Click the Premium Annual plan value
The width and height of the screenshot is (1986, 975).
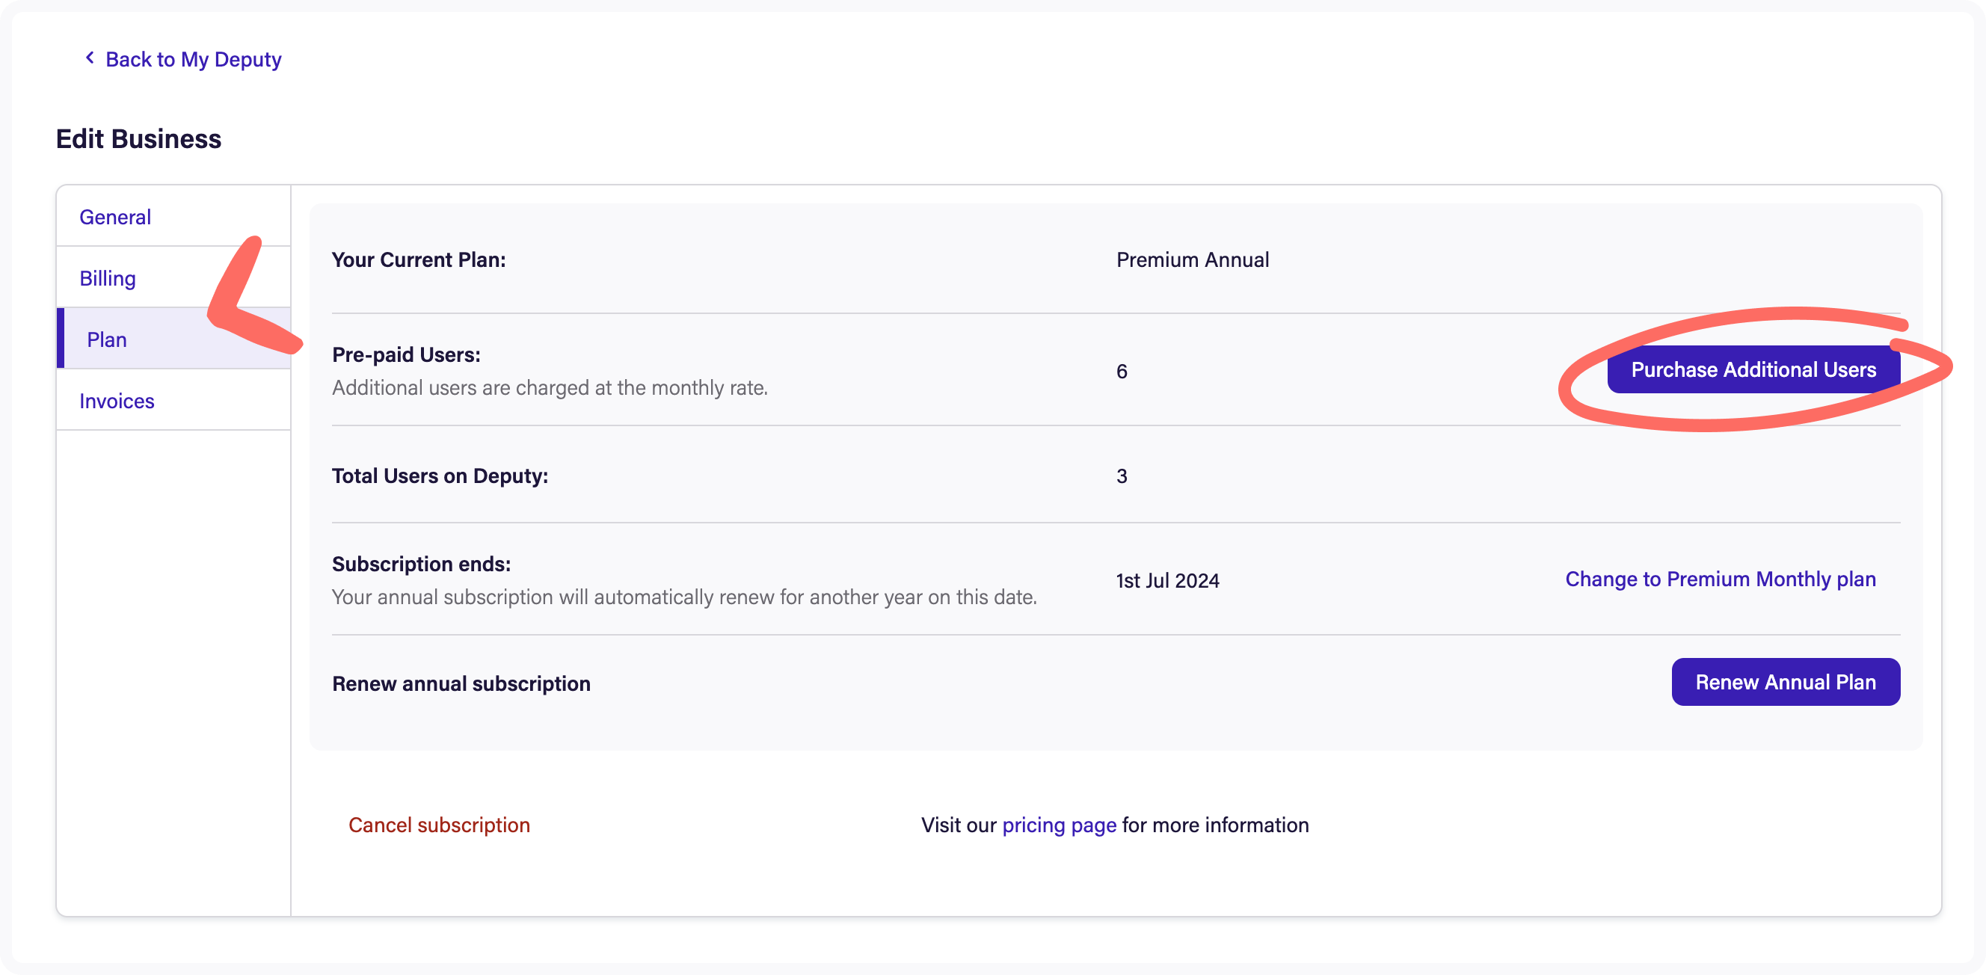pyautogui.click(x=1192, y=259)
